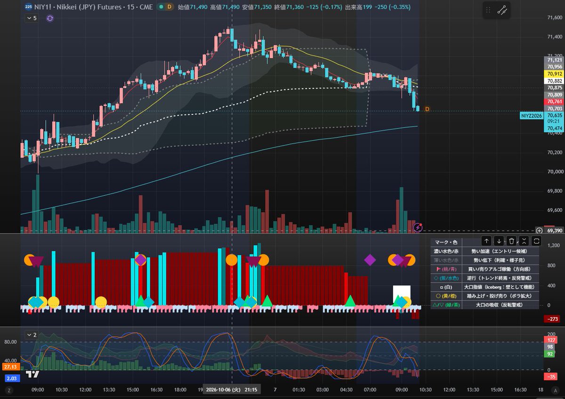Click the gray 71,121 price label
565x399 pixels.
tap(554, 60)
